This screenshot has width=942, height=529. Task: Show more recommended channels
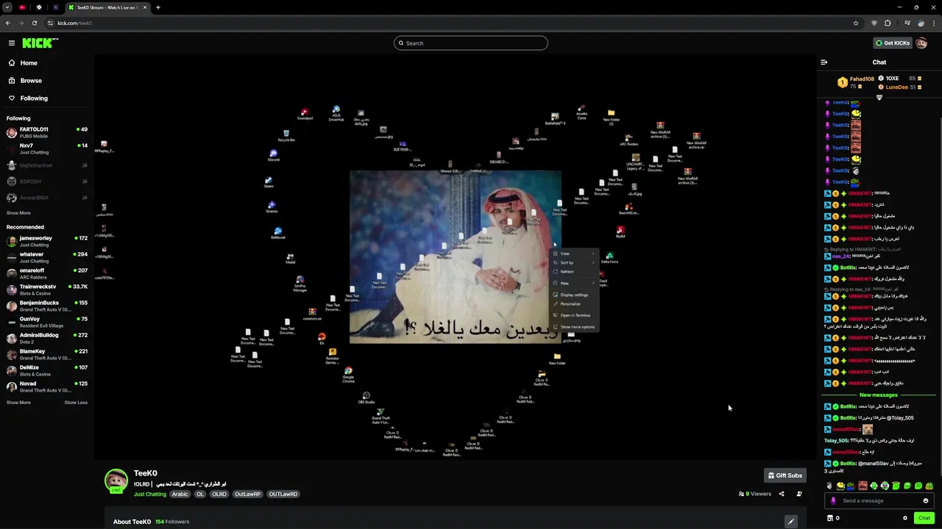(18, 403)
